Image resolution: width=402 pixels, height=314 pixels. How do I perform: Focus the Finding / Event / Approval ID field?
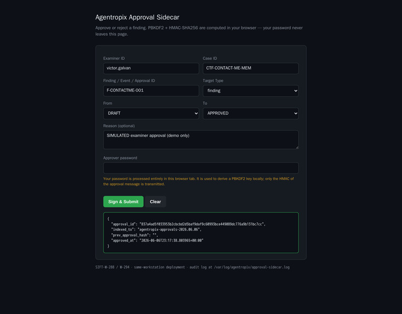tap(151, 90)
